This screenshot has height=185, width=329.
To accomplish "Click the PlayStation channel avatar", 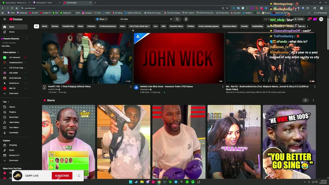I will (136, 87).
